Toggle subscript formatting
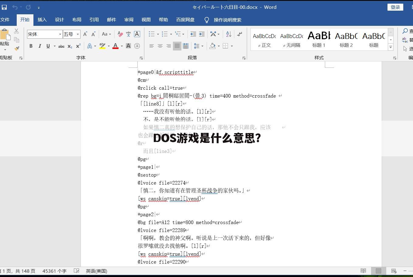This screenshot has height=277, width=413. pyautogui.click(x=70, y=46)
